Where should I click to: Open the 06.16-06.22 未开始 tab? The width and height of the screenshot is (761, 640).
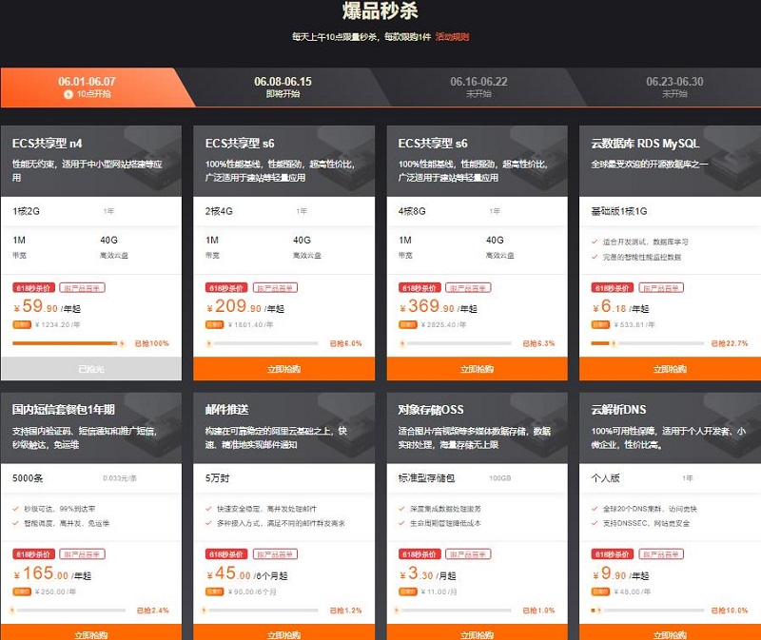click(478, 87)
